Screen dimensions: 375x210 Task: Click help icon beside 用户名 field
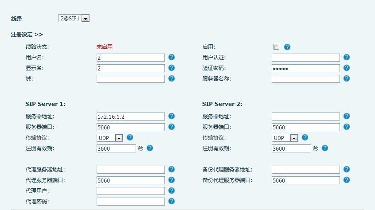point(172,57)
